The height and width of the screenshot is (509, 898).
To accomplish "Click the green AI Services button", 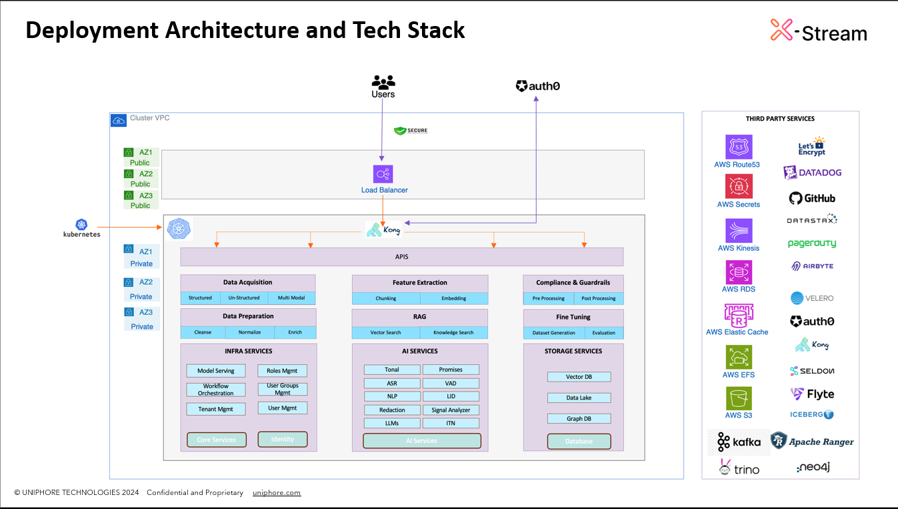I will pos(422,440).
